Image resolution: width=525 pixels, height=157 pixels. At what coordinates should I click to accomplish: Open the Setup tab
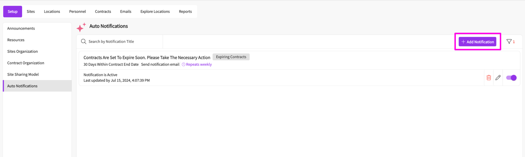[13, 11]
